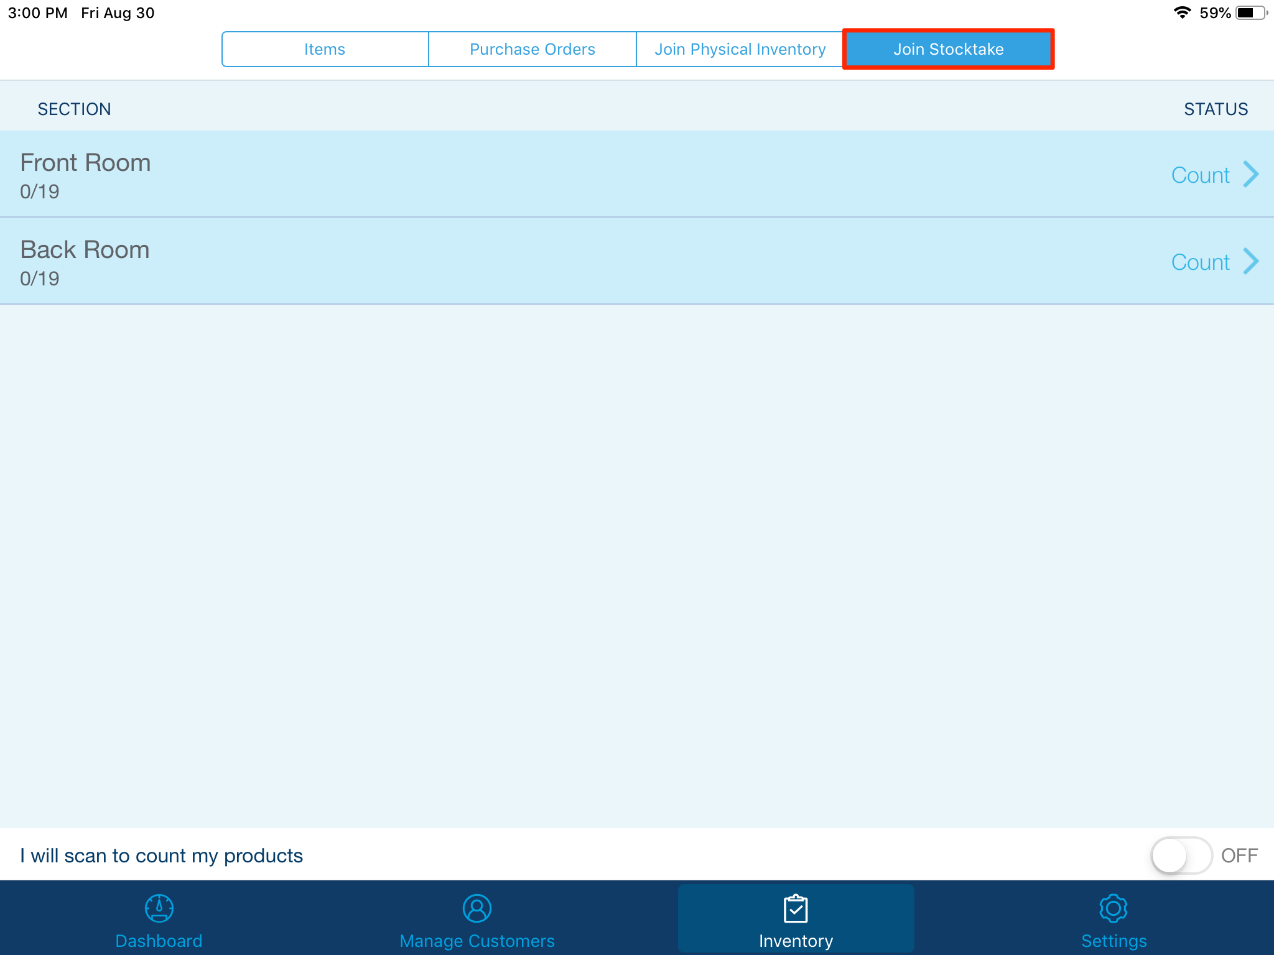Tap Count link for Back Room
1274x955 pixels.
pyautogui.click(x=1200, y=262)
